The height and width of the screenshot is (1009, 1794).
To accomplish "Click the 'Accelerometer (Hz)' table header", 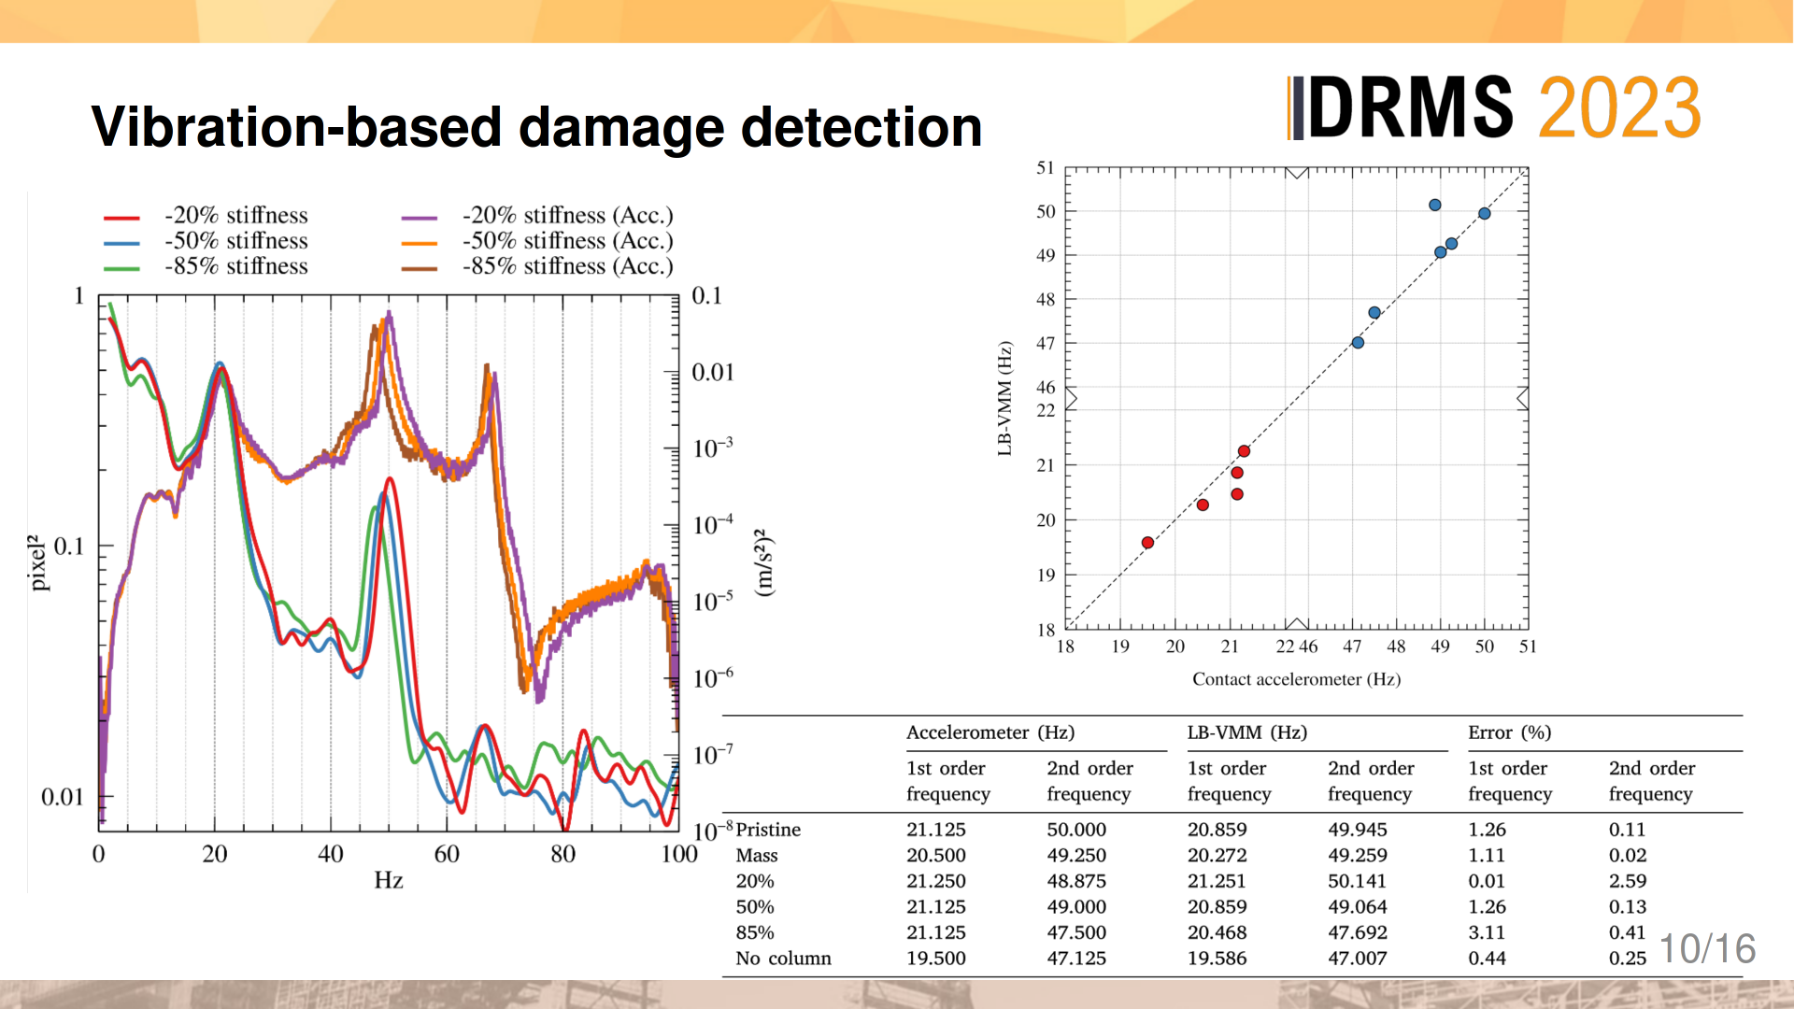I will pos(990,732).
